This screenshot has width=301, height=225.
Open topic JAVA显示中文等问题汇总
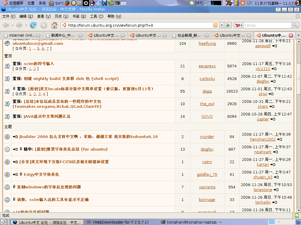(47, 116)
